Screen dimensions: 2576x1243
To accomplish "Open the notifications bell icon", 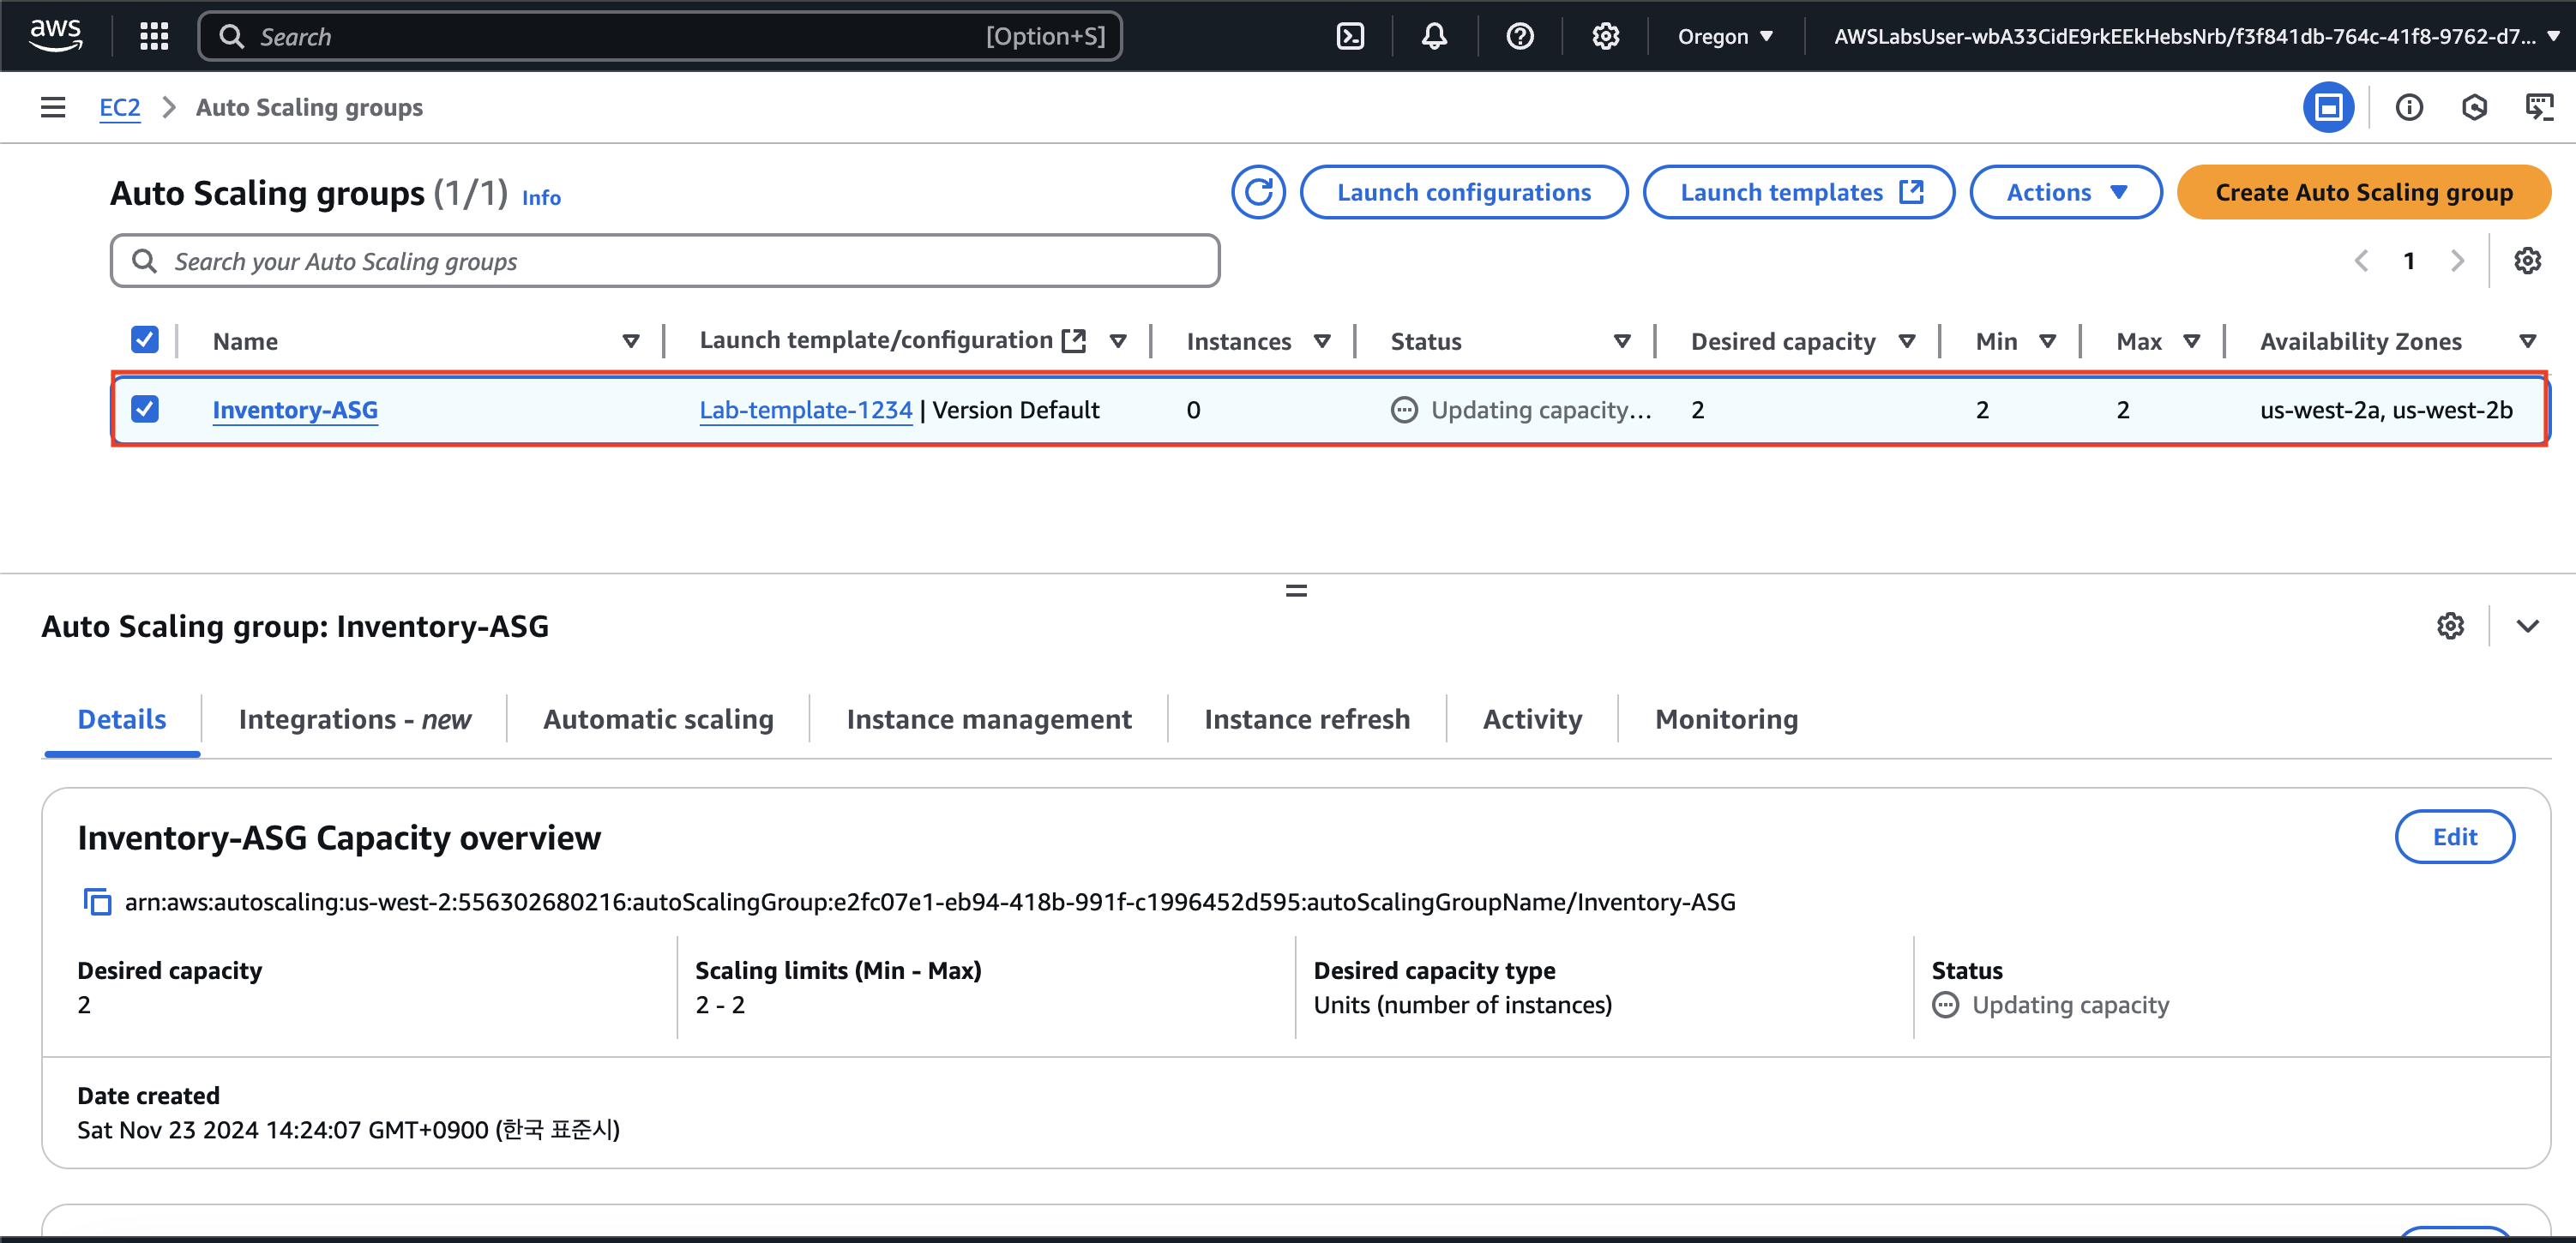I will tap(1434, 37).
